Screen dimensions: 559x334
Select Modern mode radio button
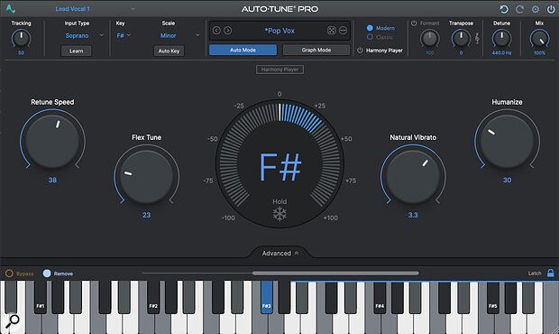370,28
